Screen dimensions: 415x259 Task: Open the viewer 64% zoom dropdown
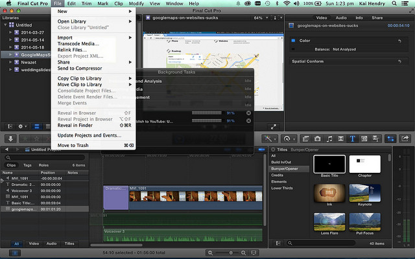tap(261, 17)
